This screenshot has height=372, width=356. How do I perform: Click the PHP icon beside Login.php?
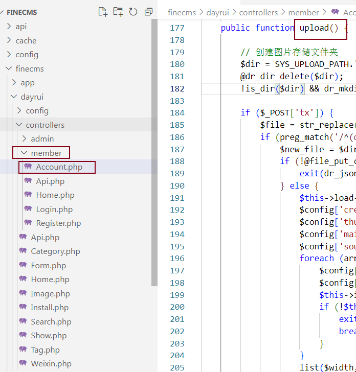point(28,209)
